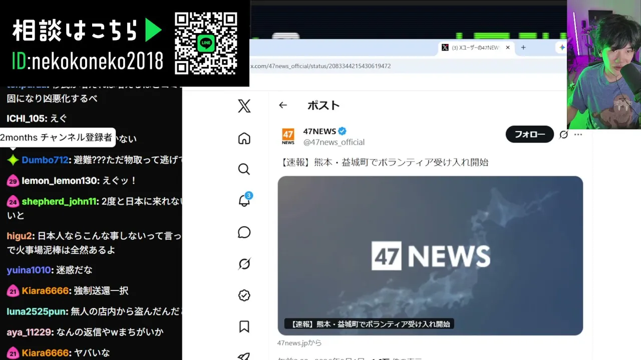This screenshot has height=360, width=641.
Task: Select the Xユーザーの47NEW browser tab
Action: (475, 47)
